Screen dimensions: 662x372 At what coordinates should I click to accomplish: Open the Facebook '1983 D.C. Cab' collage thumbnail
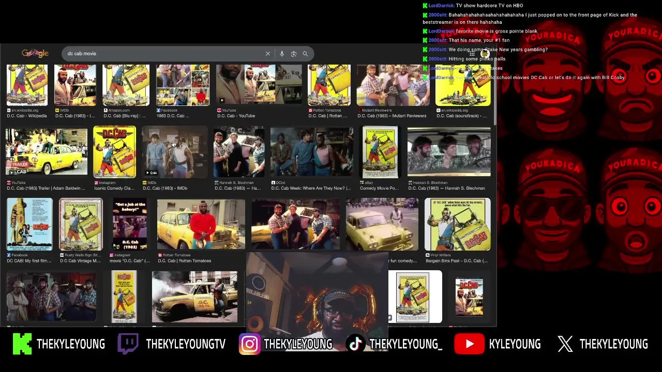[183, 85]
